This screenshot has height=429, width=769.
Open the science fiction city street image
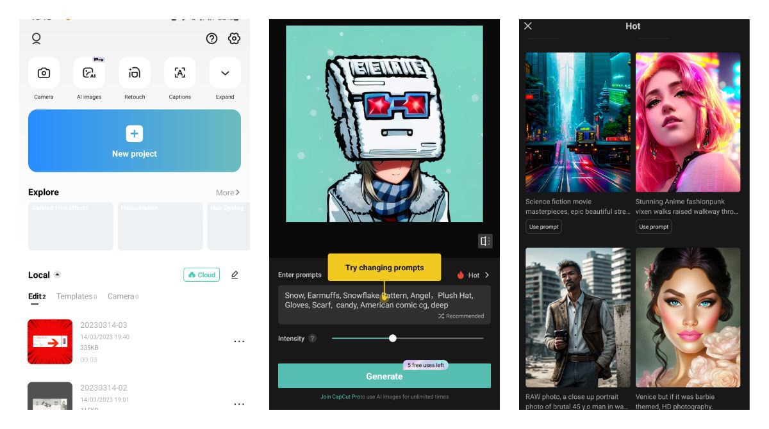[578, 122]
